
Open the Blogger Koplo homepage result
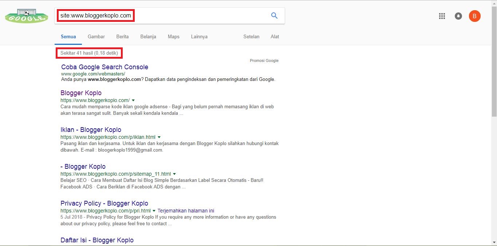coord(81,93)
